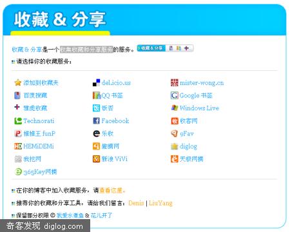
Task: Open 饭否 link
Action: coord(108,108)
